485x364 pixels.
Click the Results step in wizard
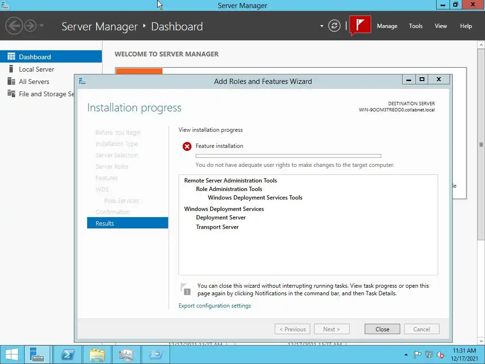127,223
